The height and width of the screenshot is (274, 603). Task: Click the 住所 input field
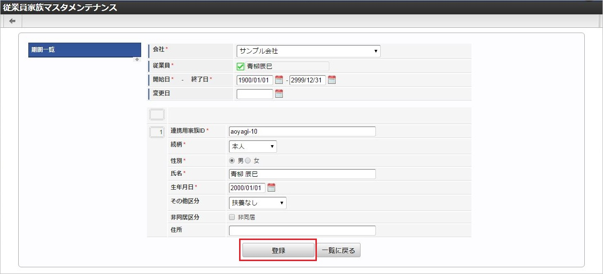[x=302, y=231]
